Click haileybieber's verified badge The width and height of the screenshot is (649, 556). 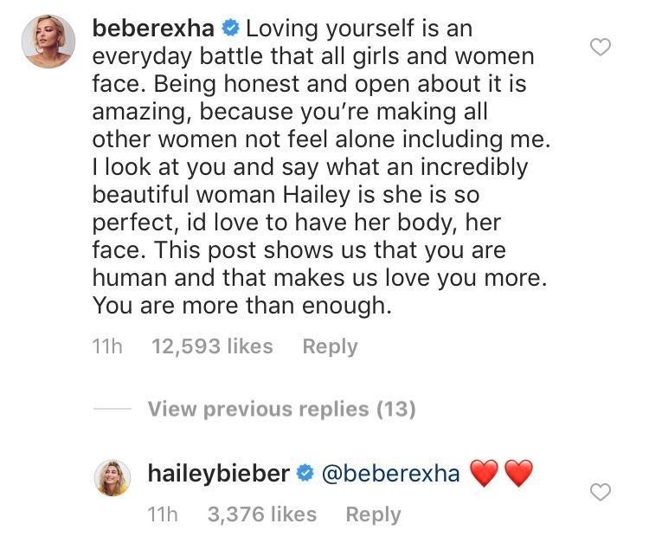(305, 473)
